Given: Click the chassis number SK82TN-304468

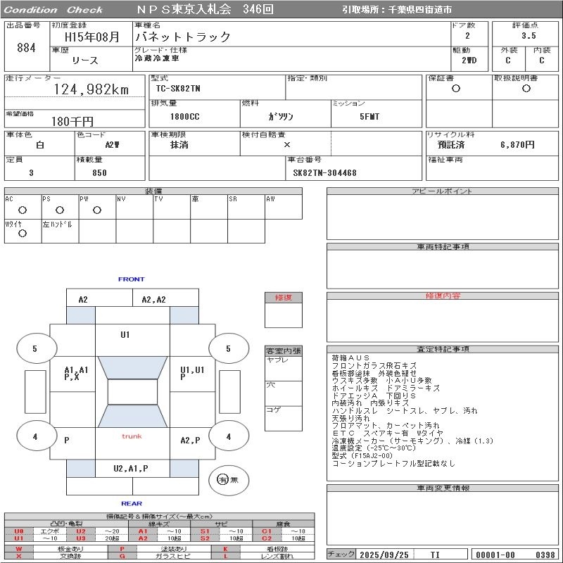Looking at the screenshot, I should coord(325,172).
